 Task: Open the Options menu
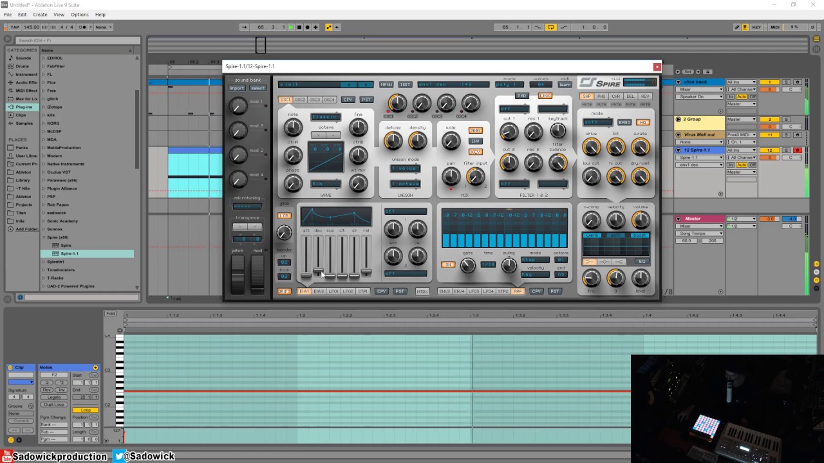pos(80,14)
